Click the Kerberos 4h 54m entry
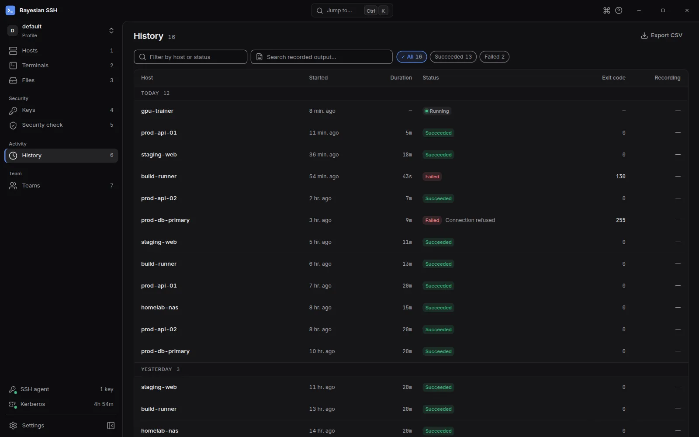This screenshot has height=437, width=699. pyautogui.click(x=61, y=404)
